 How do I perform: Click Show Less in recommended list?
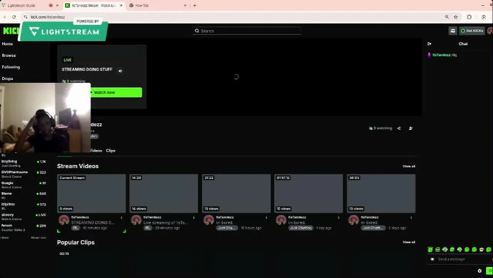point(38,238)
